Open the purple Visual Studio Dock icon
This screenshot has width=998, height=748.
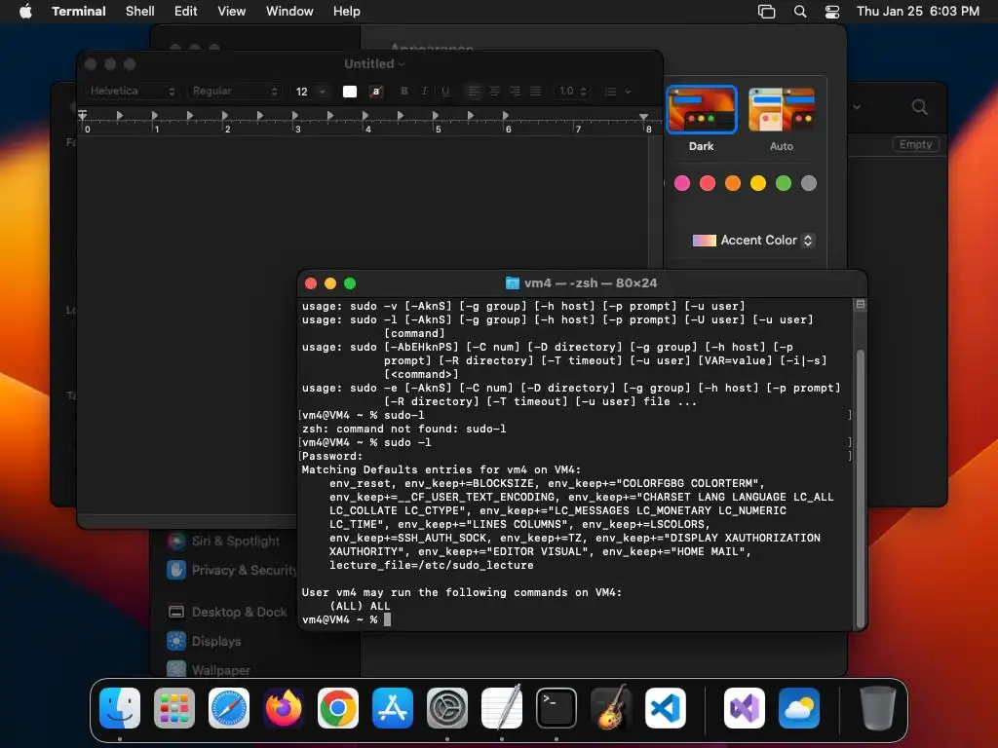pos(745,708)
